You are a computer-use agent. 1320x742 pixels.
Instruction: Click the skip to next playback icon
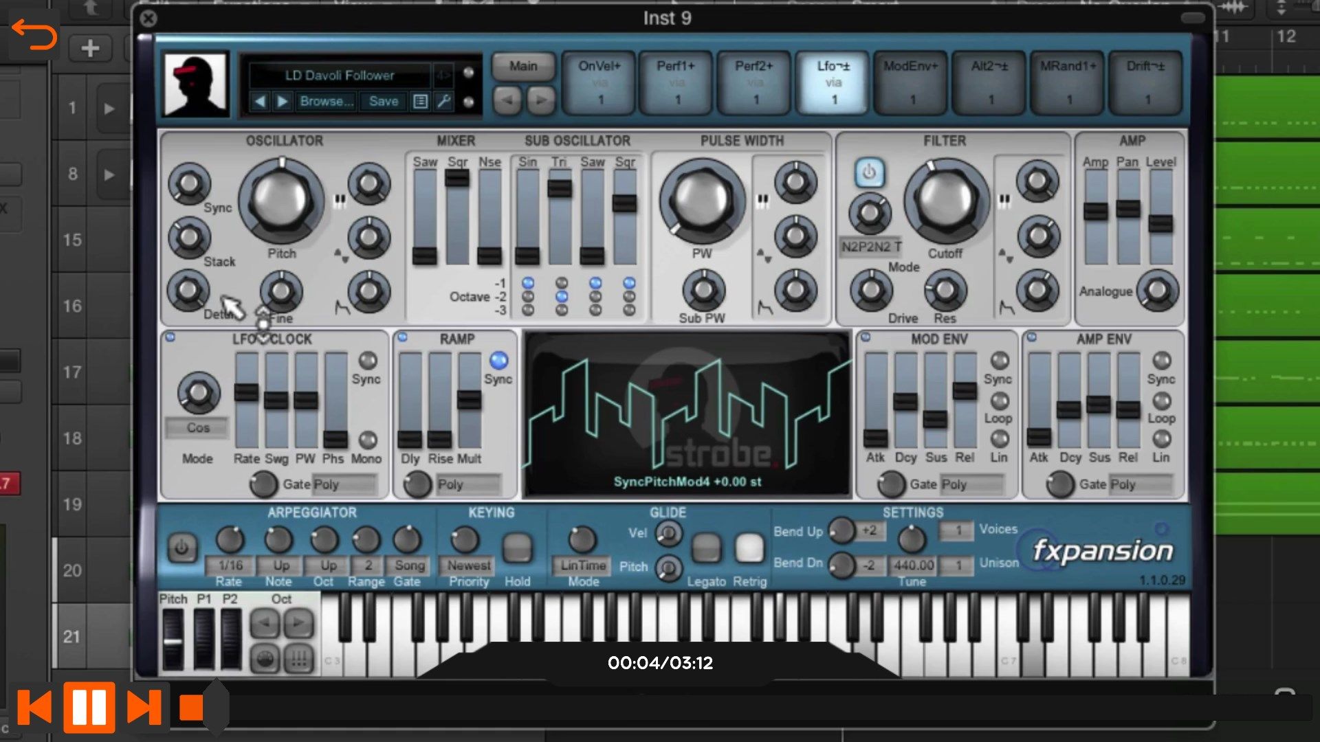tap(144, 707)
